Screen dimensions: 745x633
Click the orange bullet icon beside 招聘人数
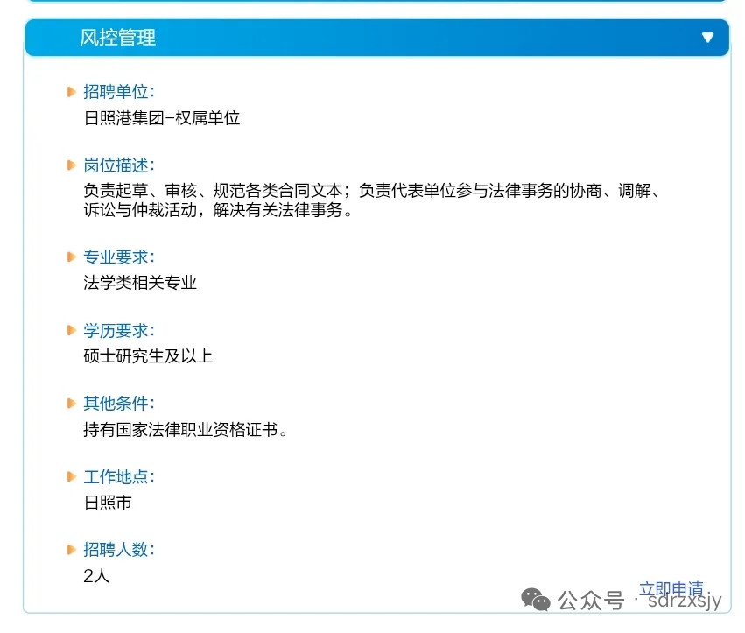coord(72,550)
